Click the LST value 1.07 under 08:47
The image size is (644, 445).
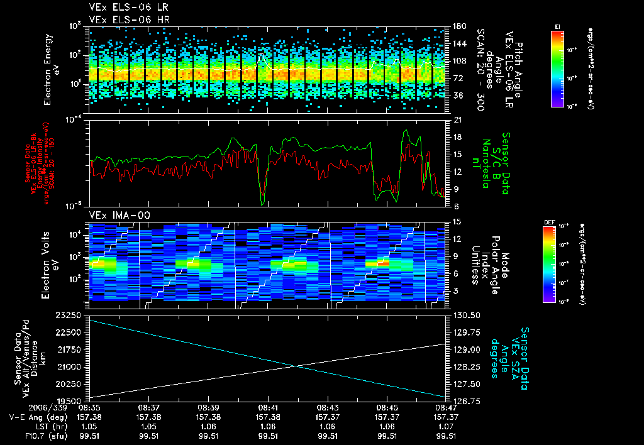click(x=447, y=427)
